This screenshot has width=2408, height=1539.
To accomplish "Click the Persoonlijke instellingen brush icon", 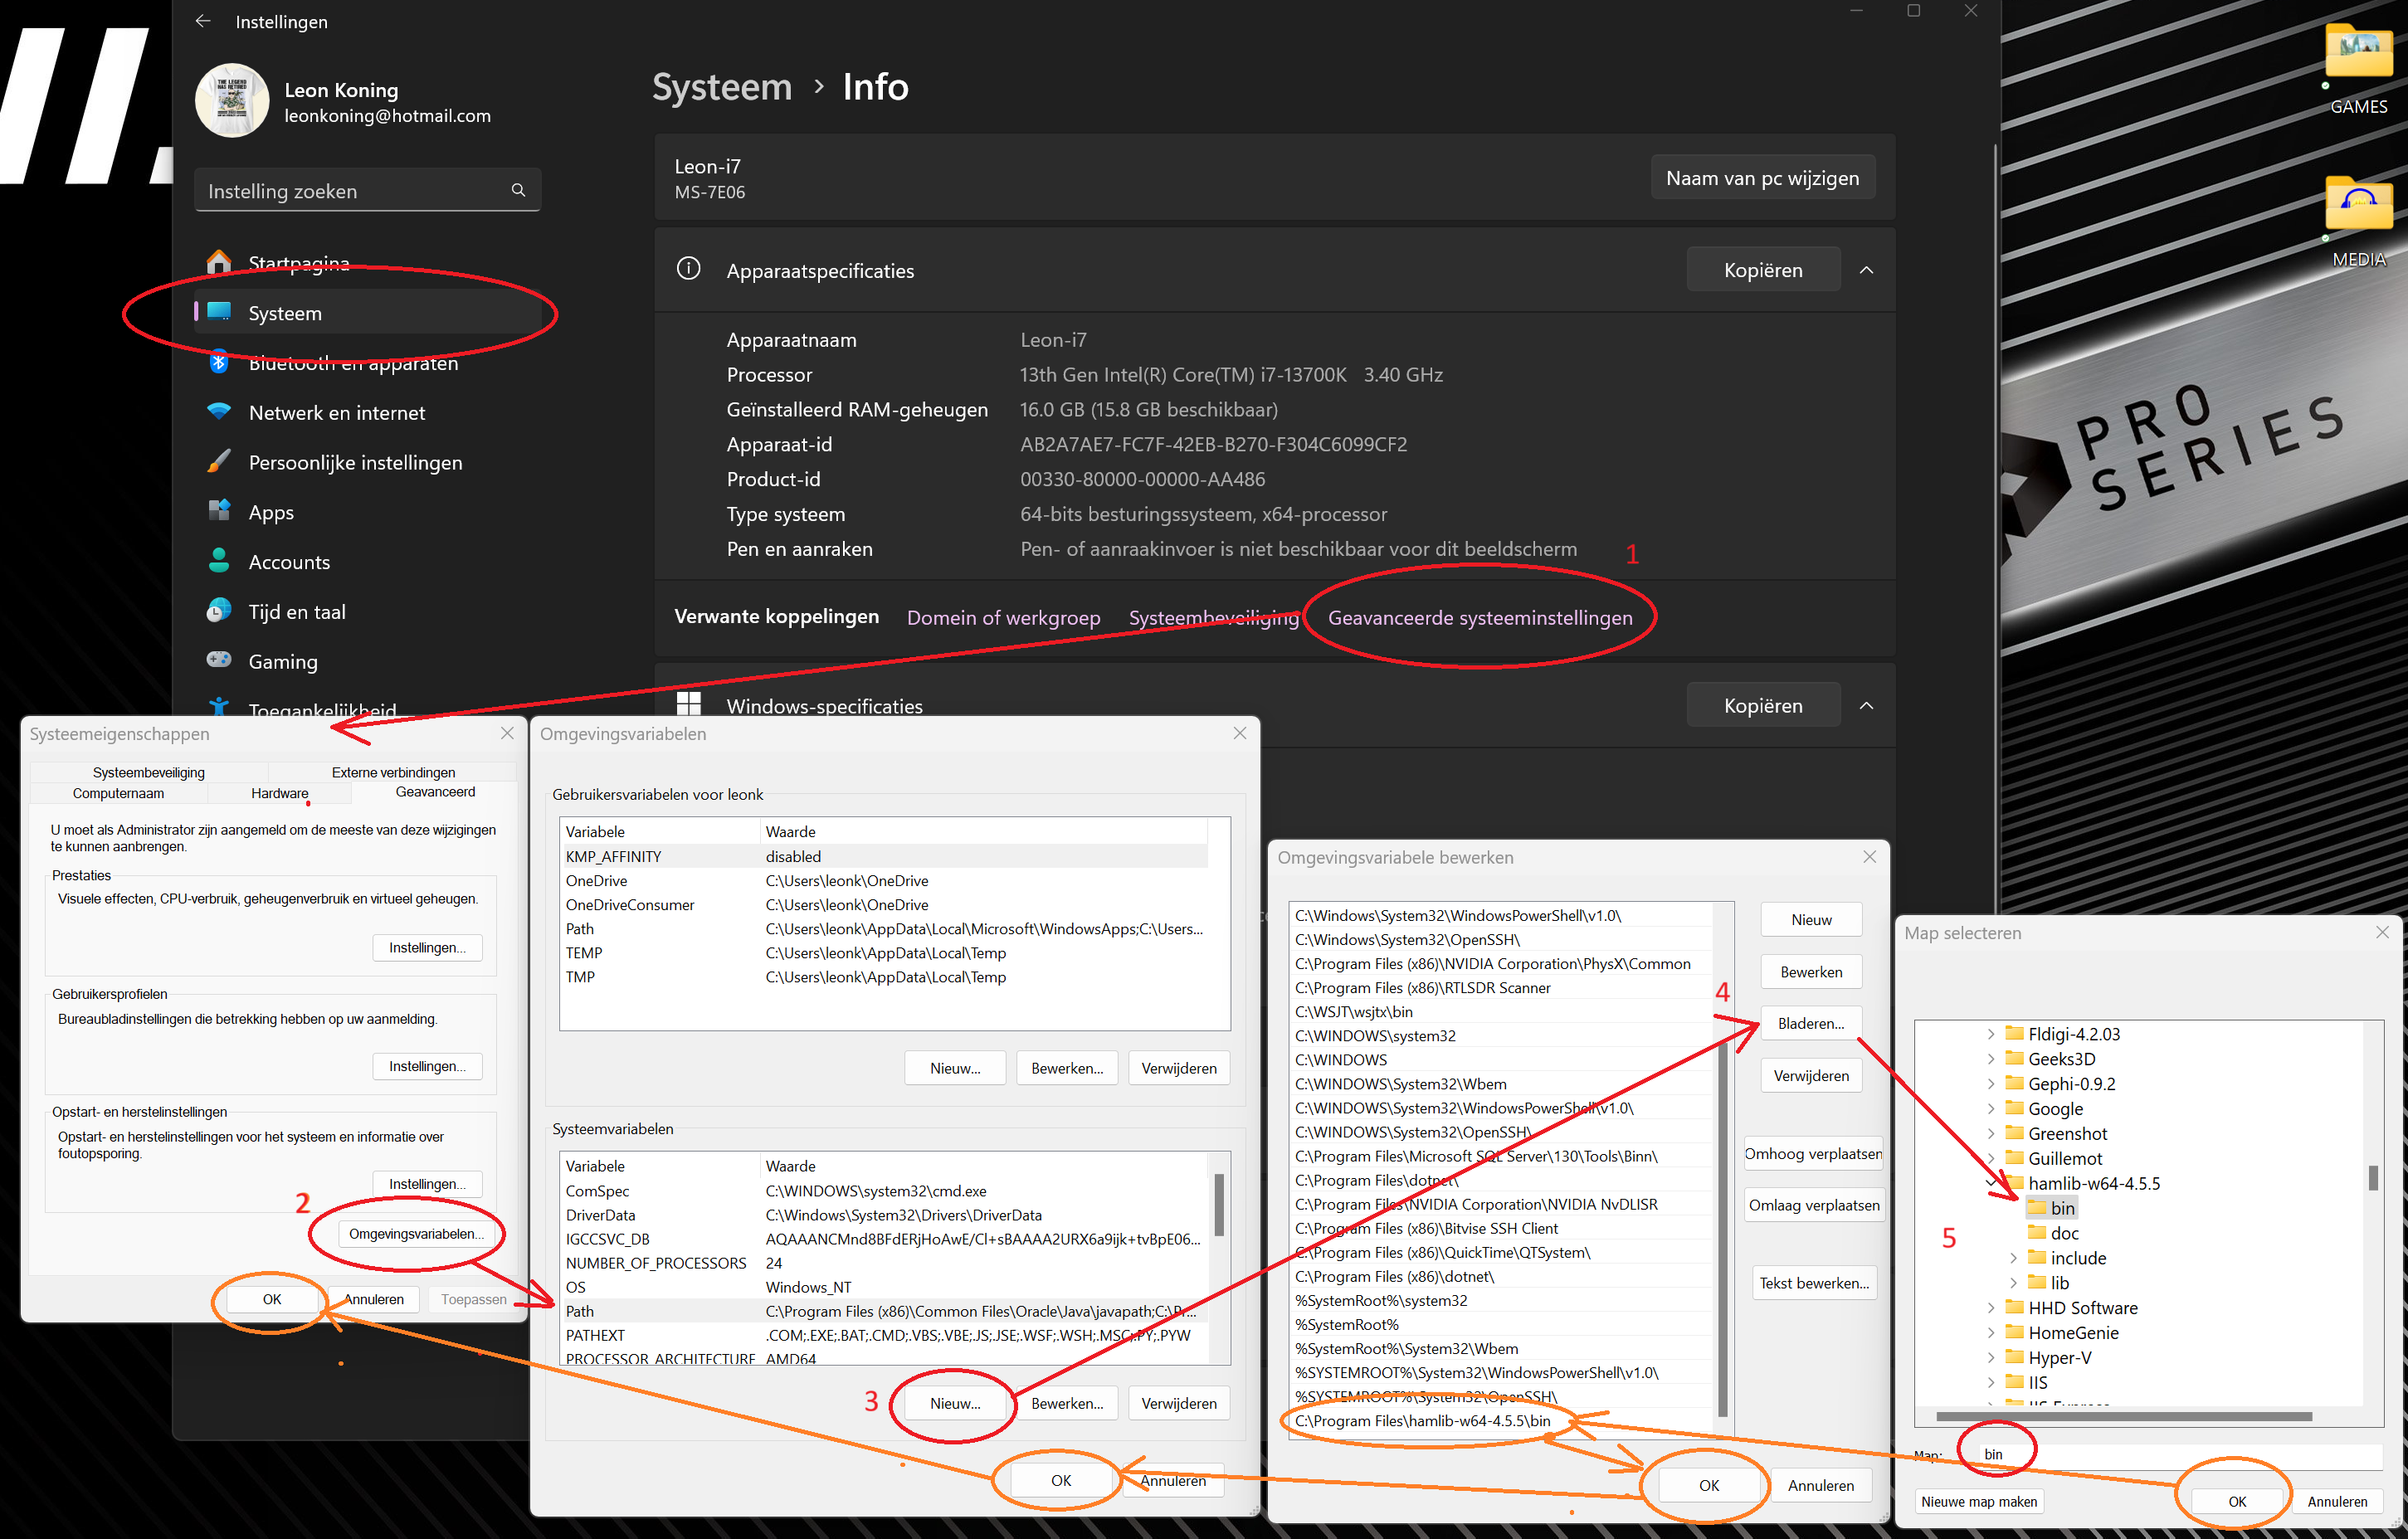I will (219, 462).
